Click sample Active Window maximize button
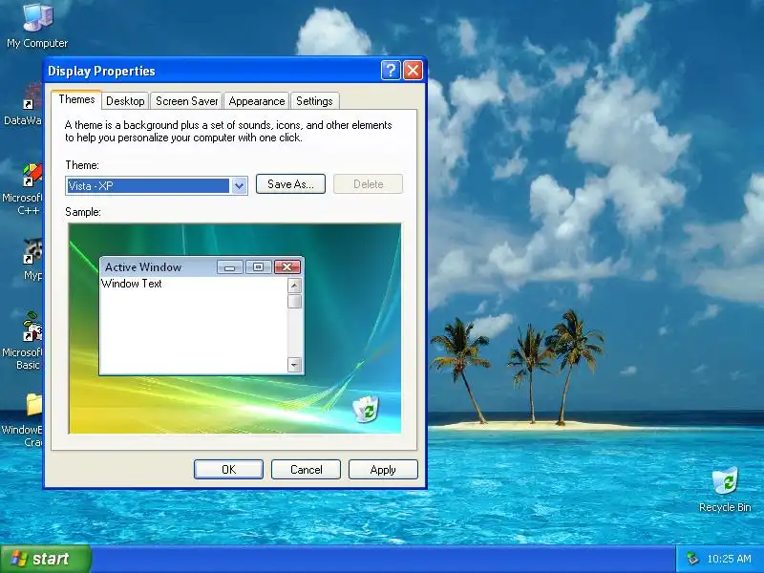This screenshot has height=573, width=764. tap(259, 267)
